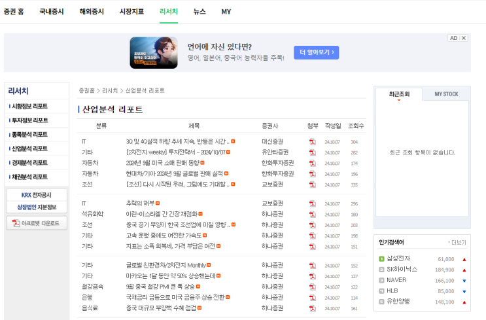This screenshot has height=320, width=486.
Task: Click the Acrobat PDF icon in 아크로뱃 다운로드
Action: [x=16, y=223]
